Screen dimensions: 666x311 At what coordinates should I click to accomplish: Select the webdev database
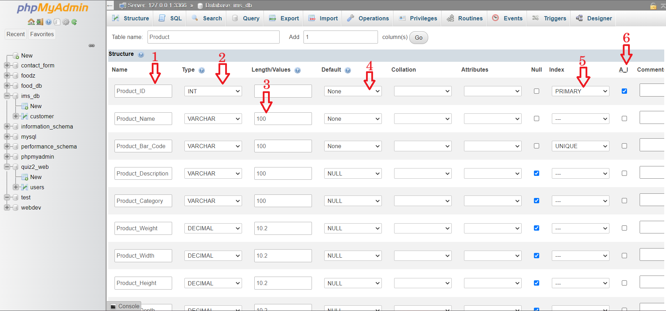[x=31, y=207]
